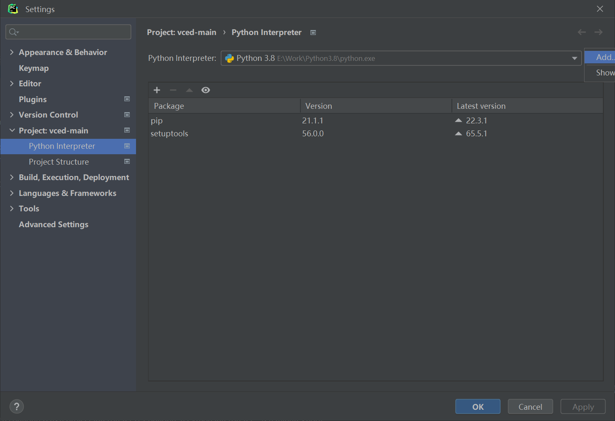Click the project-level icon beside Python Interpreter
This screenshot has width=615, height=421.
pos(127,146)
